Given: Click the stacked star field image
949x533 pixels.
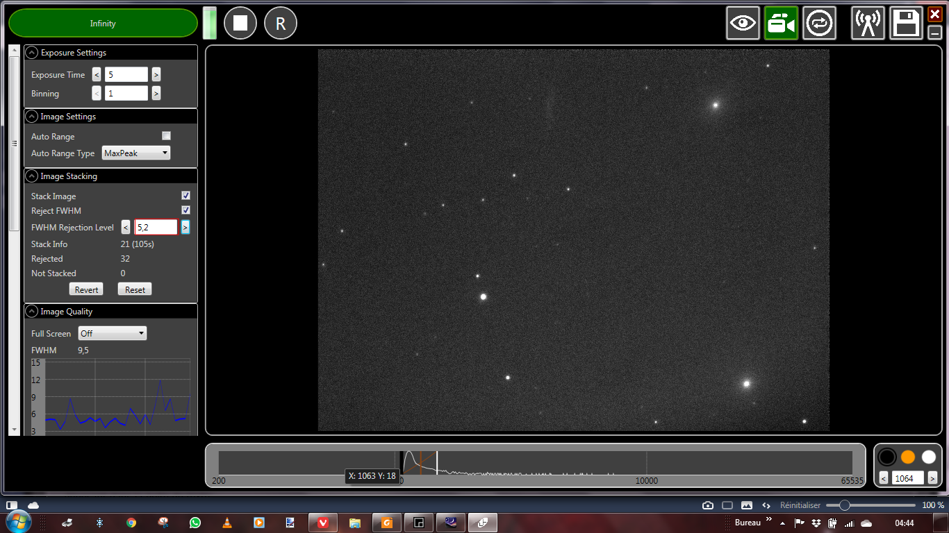Looking at the screenshot, I should pyautogui.click(x=574, y=240).
